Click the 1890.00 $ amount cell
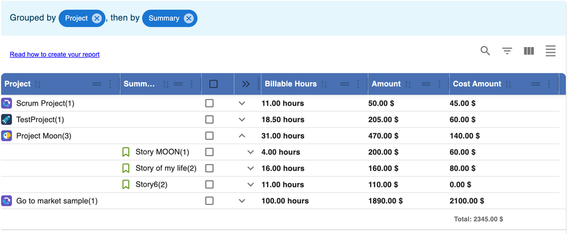The width and height of the screenshot is (568, 234). (385, 200)
